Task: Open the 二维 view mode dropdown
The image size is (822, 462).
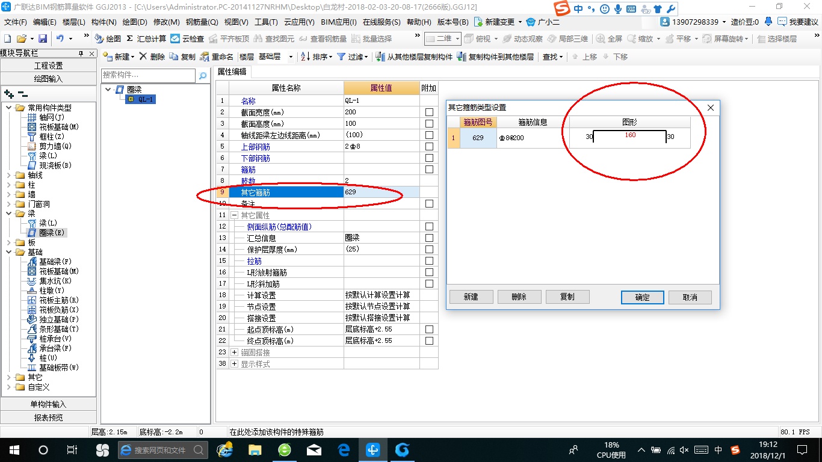Action: (x=458, y=38)
